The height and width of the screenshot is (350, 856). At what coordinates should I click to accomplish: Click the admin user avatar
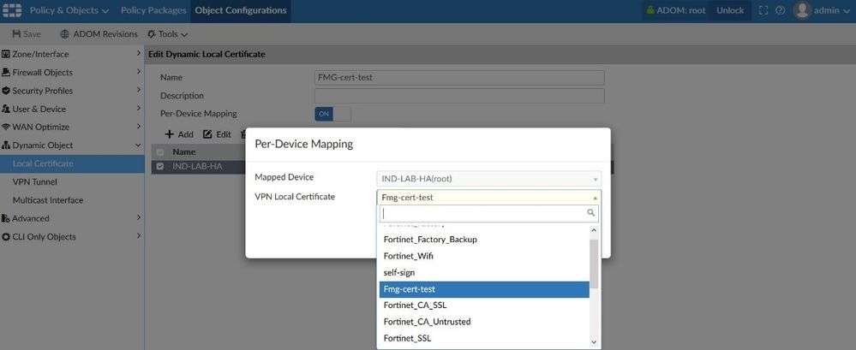[802, 10]
